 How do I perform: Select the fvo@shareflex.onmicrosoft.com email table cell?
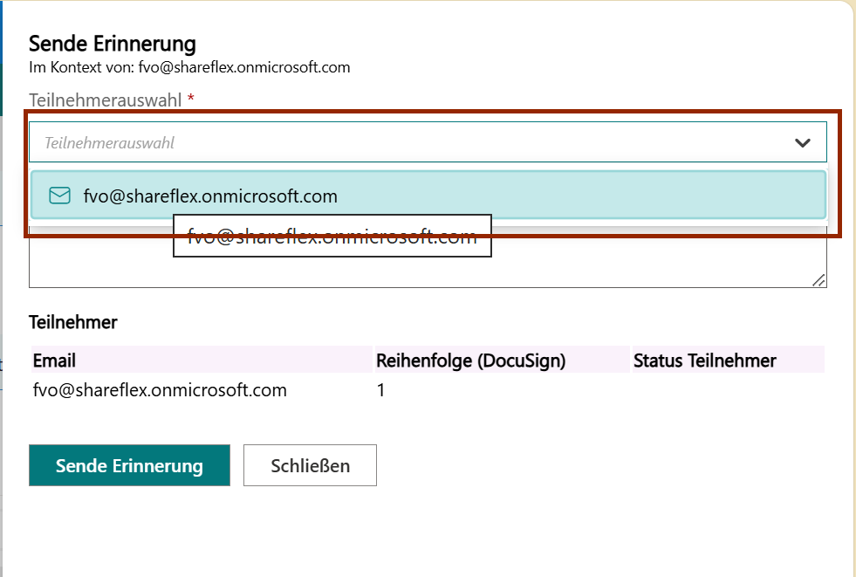tap(160, 390)
